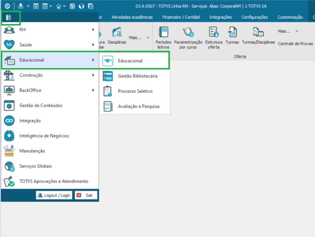This screenshot has width=315, height=237.
Task: Expand the Educacional submenu arrow
Action: [x=93, y=60]
